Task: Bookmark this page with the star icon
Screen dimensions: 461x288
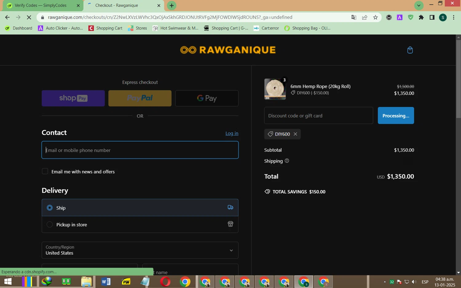Action: tap(375, 17)
